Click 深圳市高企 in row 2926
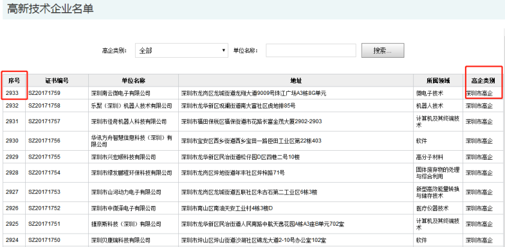 click(x=479, y=208)
